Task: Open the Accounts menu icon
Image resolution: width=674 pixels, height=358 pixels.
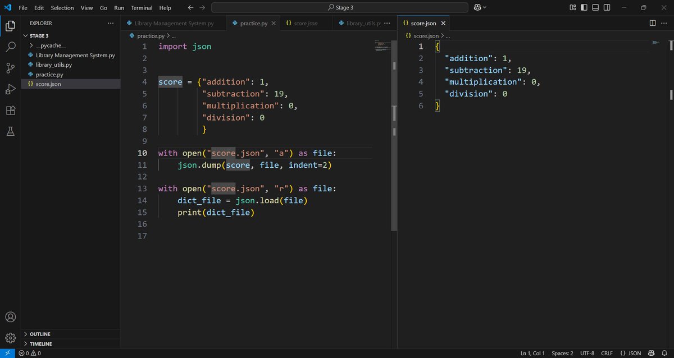Action: (x=10, y=317)
